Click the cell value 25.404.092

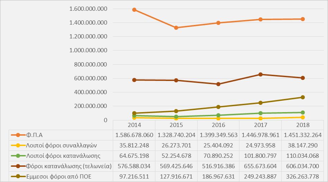(218, 145)
